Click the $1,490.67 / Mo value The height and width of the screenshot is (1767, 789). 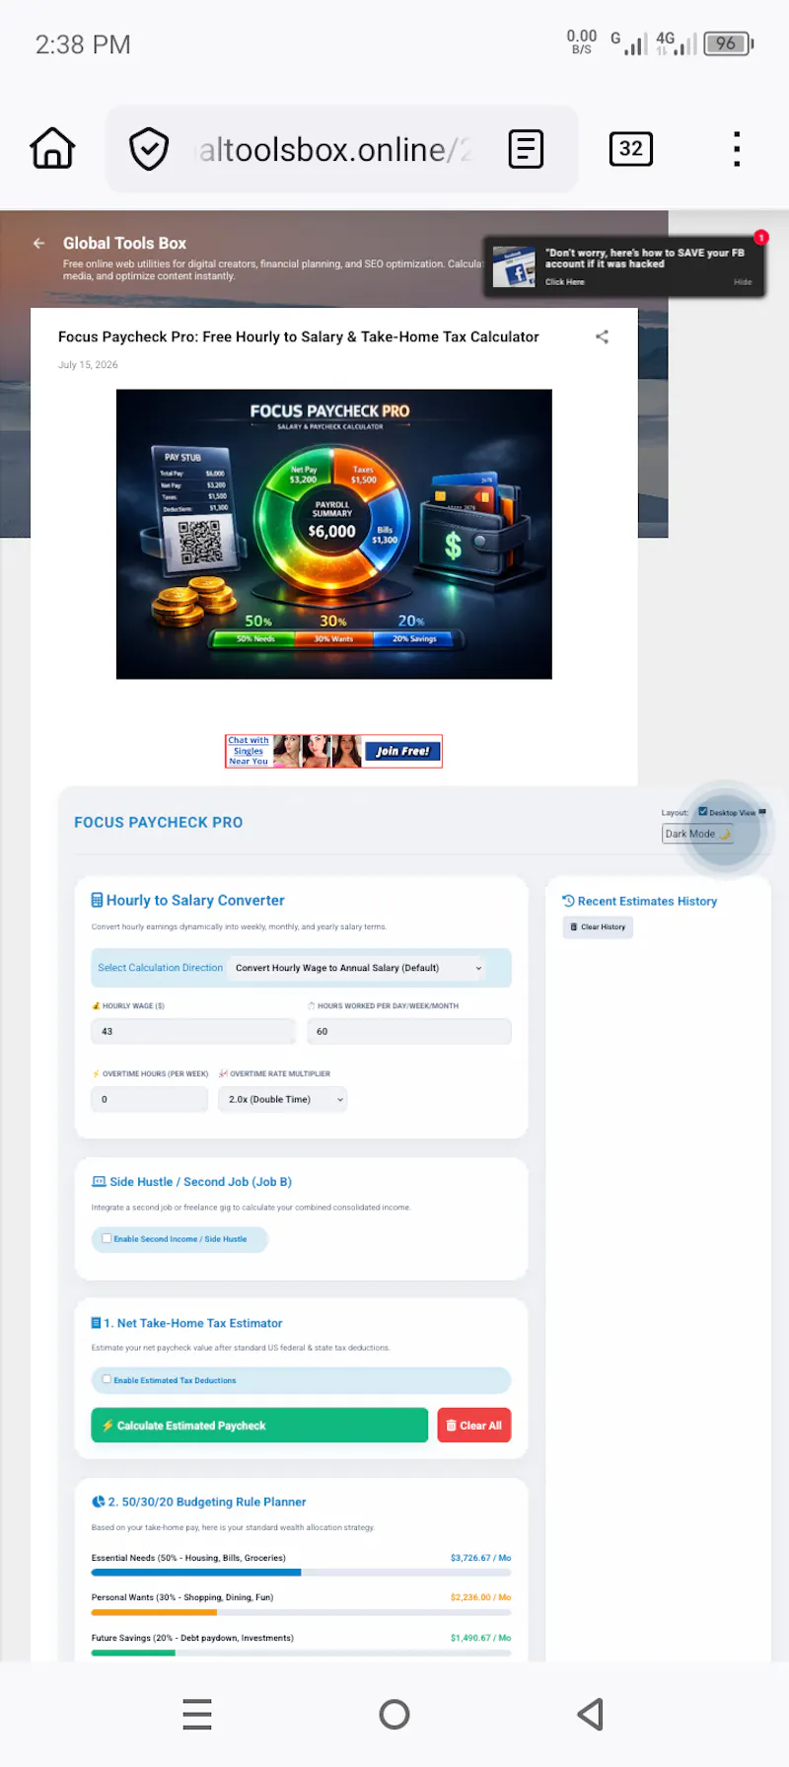[480, 1638]
